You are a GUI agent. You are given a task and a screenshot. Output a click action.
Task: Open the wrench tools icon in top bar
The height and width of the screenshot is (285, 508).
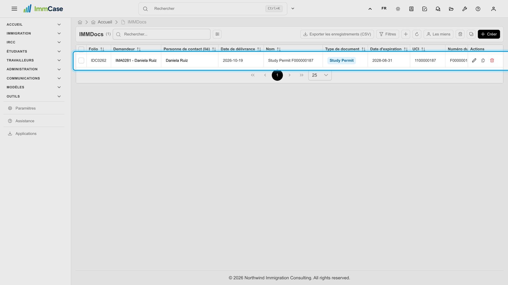tap(465, 9)
